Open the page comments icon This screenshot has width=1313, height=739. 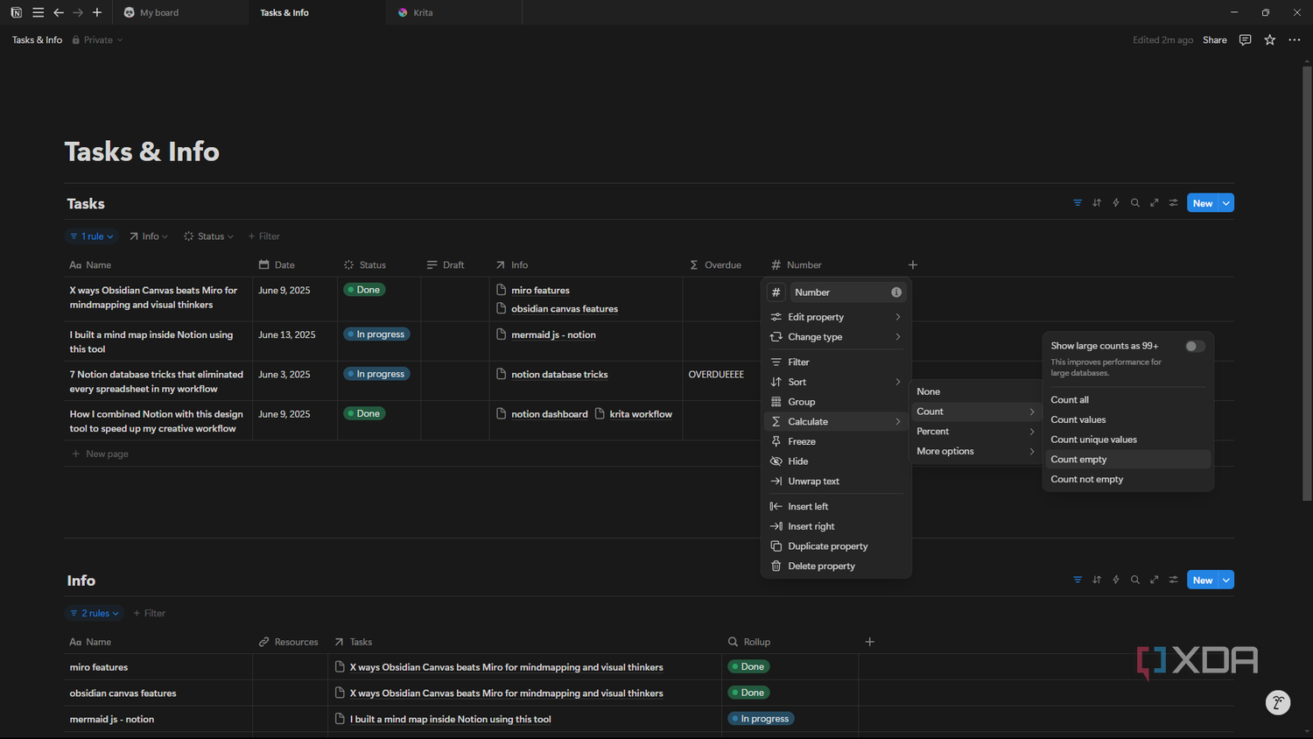(x=1245, y=40)
